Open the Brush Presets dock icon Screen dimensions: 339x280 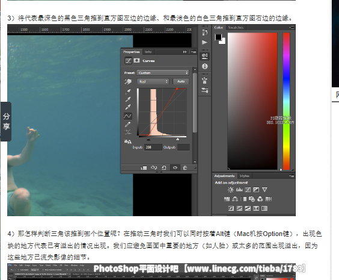pos(205,80)
